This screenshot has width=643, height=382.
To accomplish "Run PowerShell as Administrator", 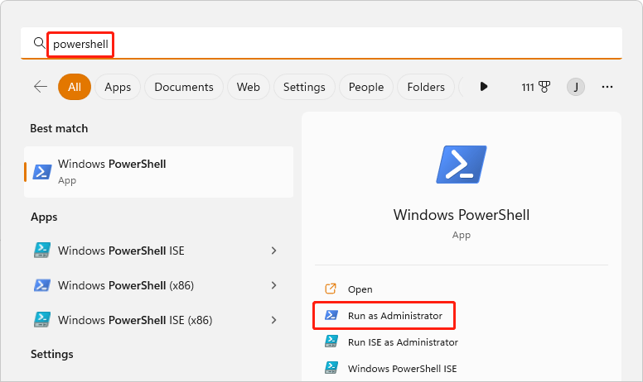I will (x=394, y=315).
